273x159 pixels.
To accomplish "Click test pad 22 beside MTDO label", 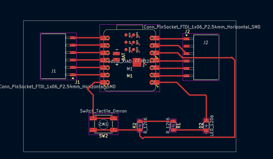I will [x=134, y=35].
